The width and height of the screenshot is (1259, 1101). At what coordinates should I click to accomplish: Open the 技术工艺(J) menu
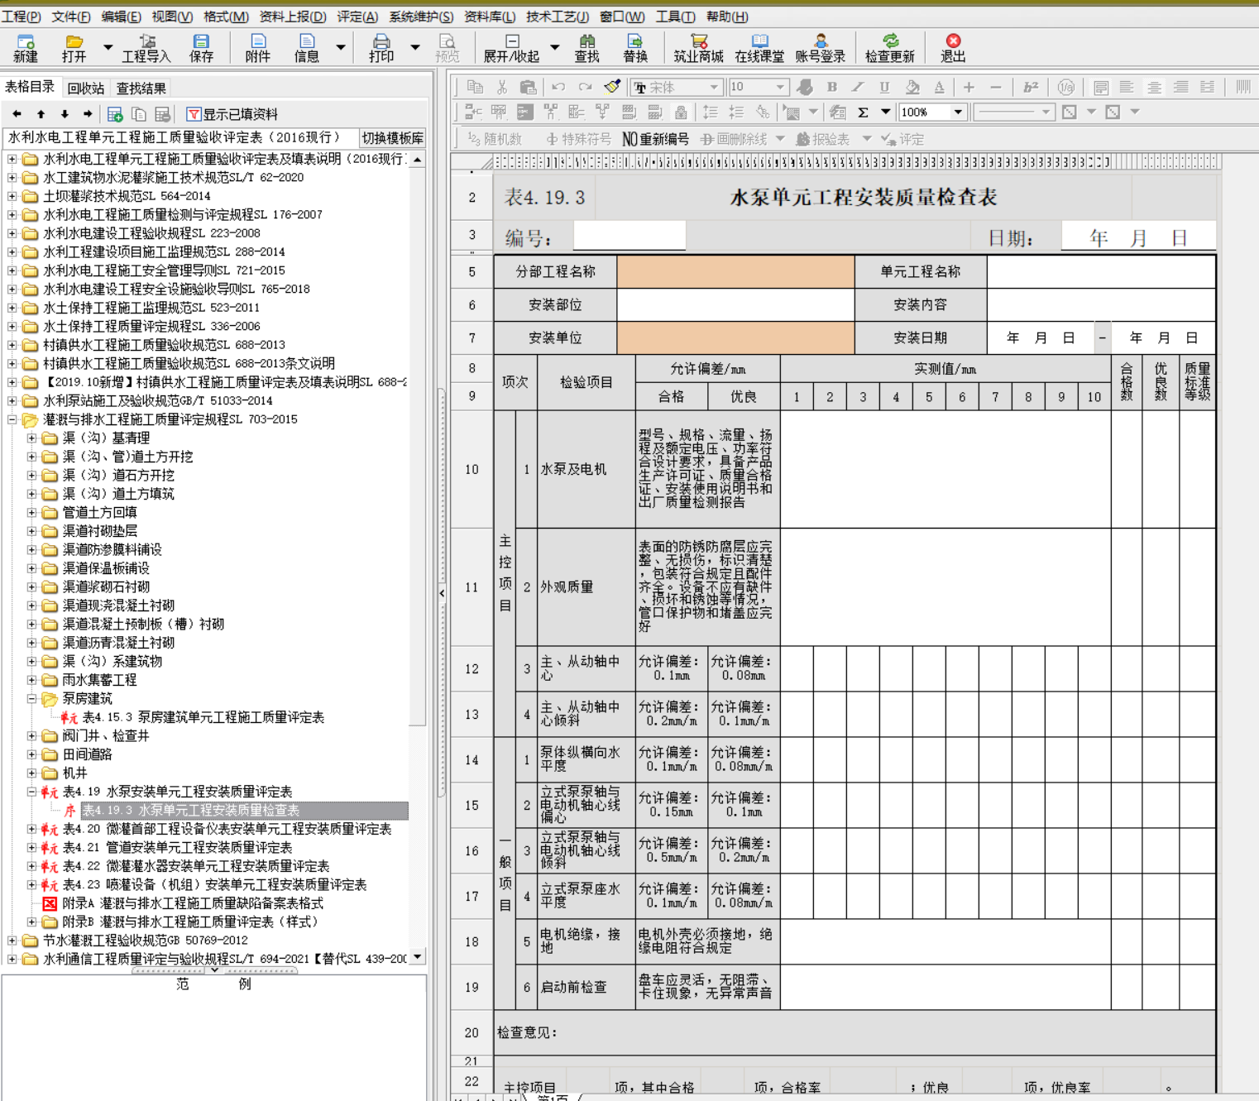click(558, 17)
